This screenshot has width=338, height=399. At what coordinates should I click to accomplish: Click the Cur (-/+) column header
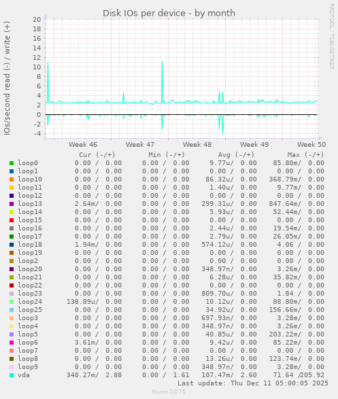97,155
